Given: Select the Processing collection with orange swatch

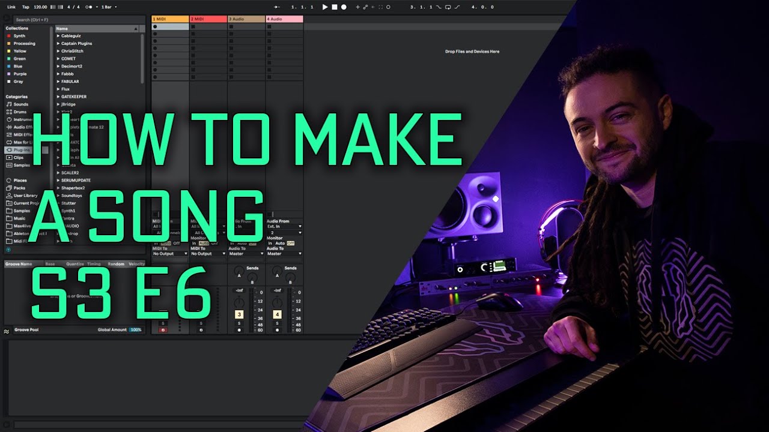Looking at the screenshot, I should click(x=24, y=44).
